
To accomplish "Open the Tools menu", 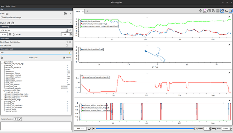I will (x=7, y=6).
